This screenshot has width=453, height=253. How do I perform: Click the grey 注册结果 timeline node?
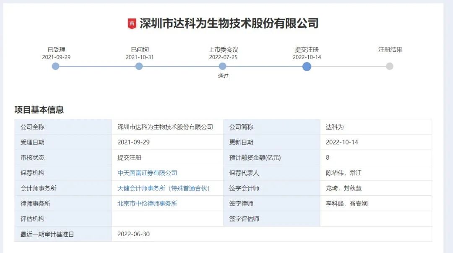390,66
